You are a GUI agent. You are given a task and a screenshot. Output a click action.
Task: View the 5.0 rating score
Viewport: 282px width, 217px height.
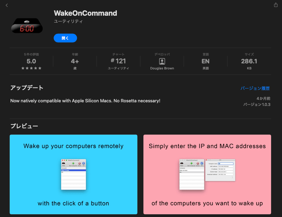tap(31, 61)
